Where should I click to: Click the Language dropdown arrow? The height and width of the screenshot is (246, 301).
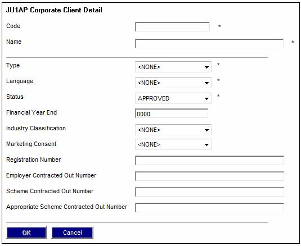tap(206, 83)
